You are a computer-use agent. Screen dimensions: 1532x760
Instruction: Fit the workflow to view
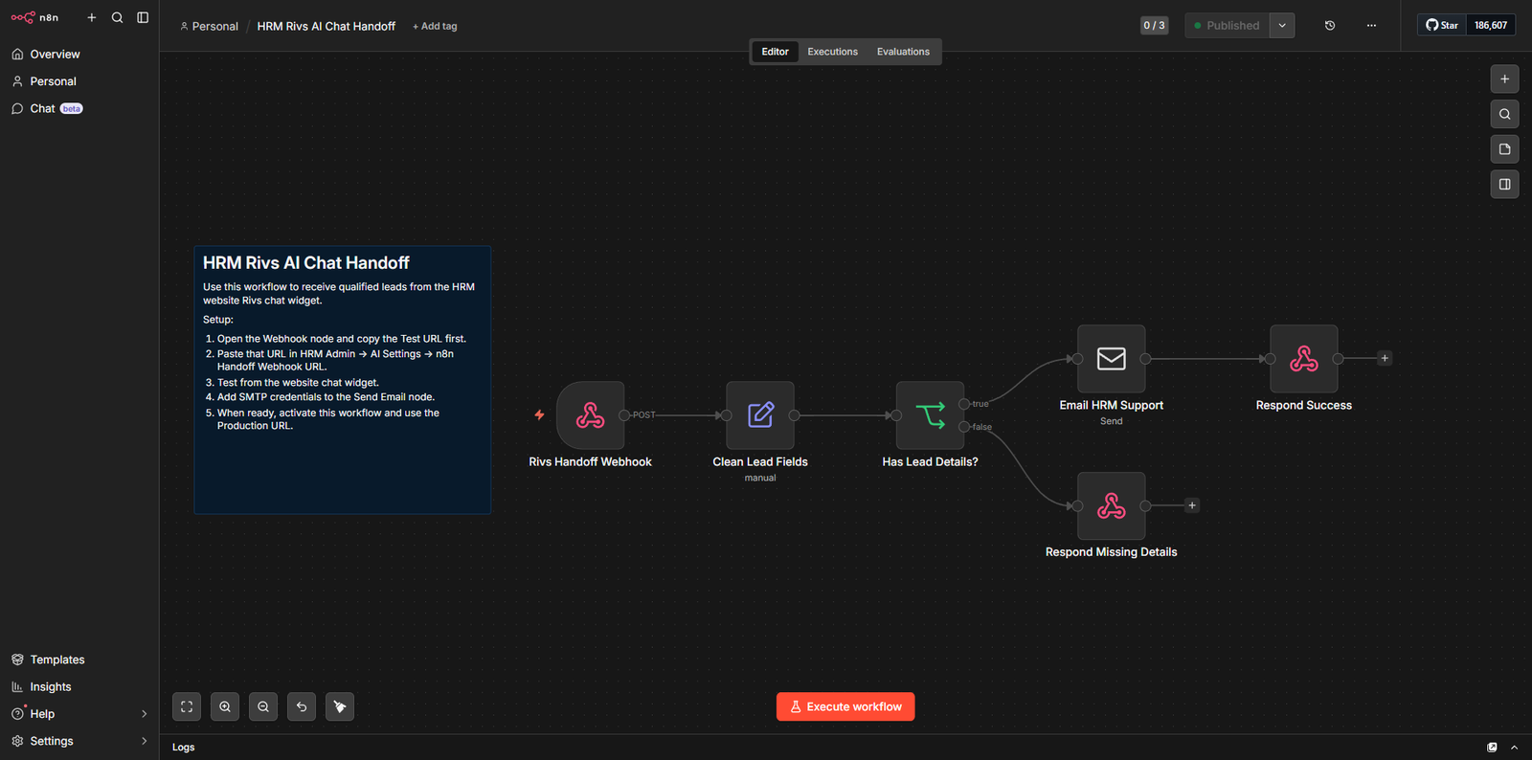coord(187,706)
